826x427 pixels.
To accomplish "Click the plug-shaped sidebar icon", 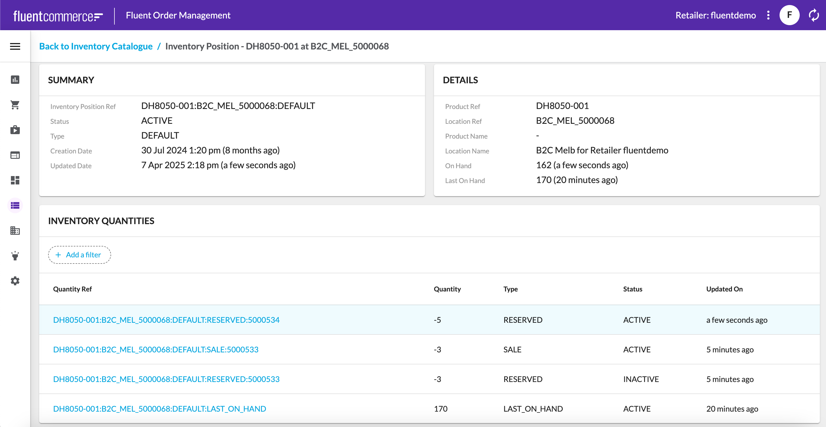I will coord(15,256).
